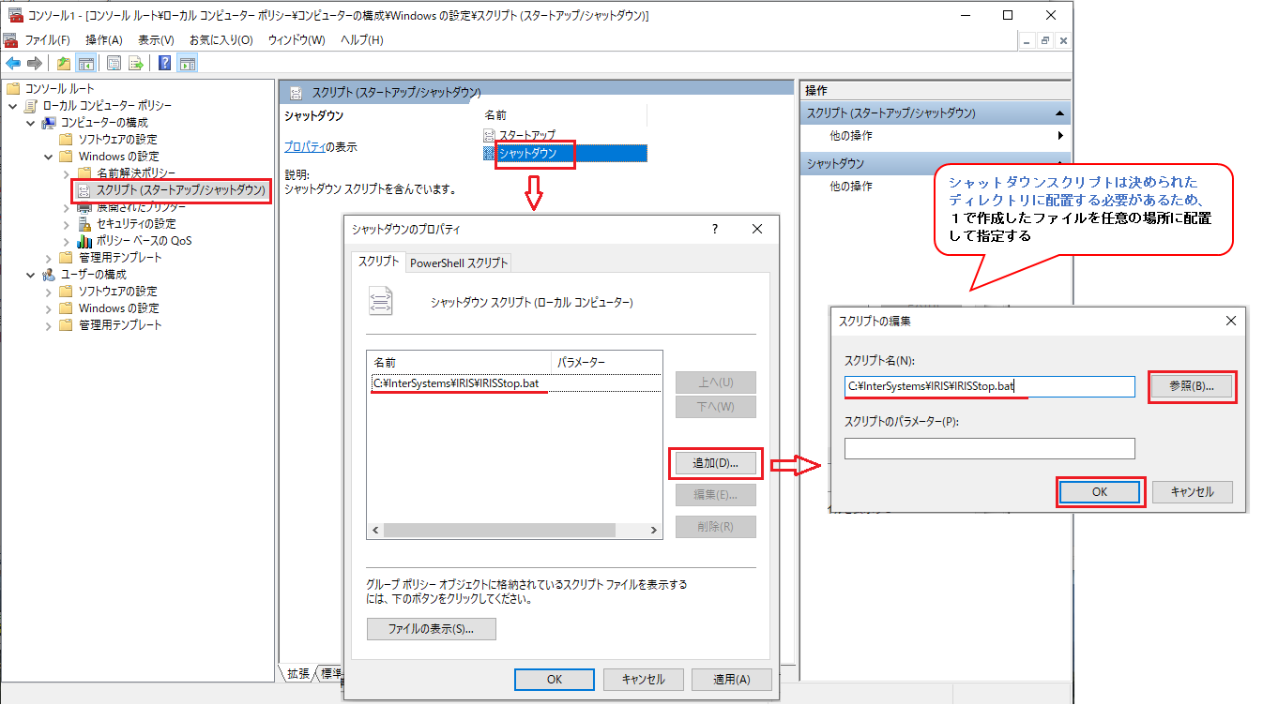Click the Properties toolbar icon

click(x=114, y=64)
